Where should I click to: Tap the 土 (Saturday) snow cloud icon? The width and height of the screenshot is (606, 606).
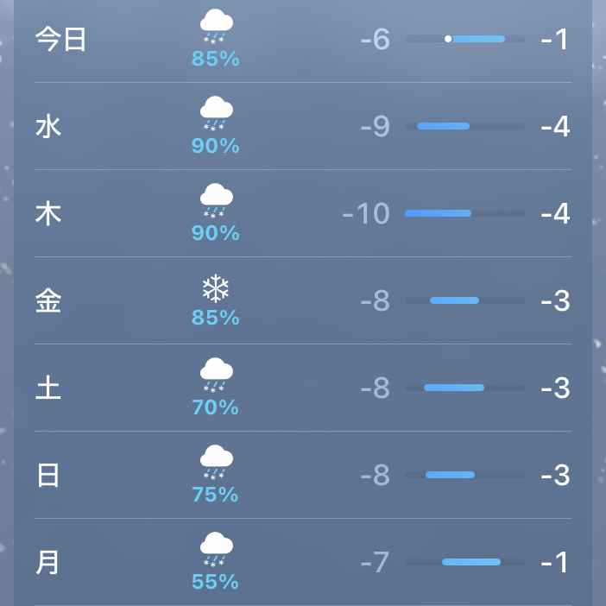point(216,374)
